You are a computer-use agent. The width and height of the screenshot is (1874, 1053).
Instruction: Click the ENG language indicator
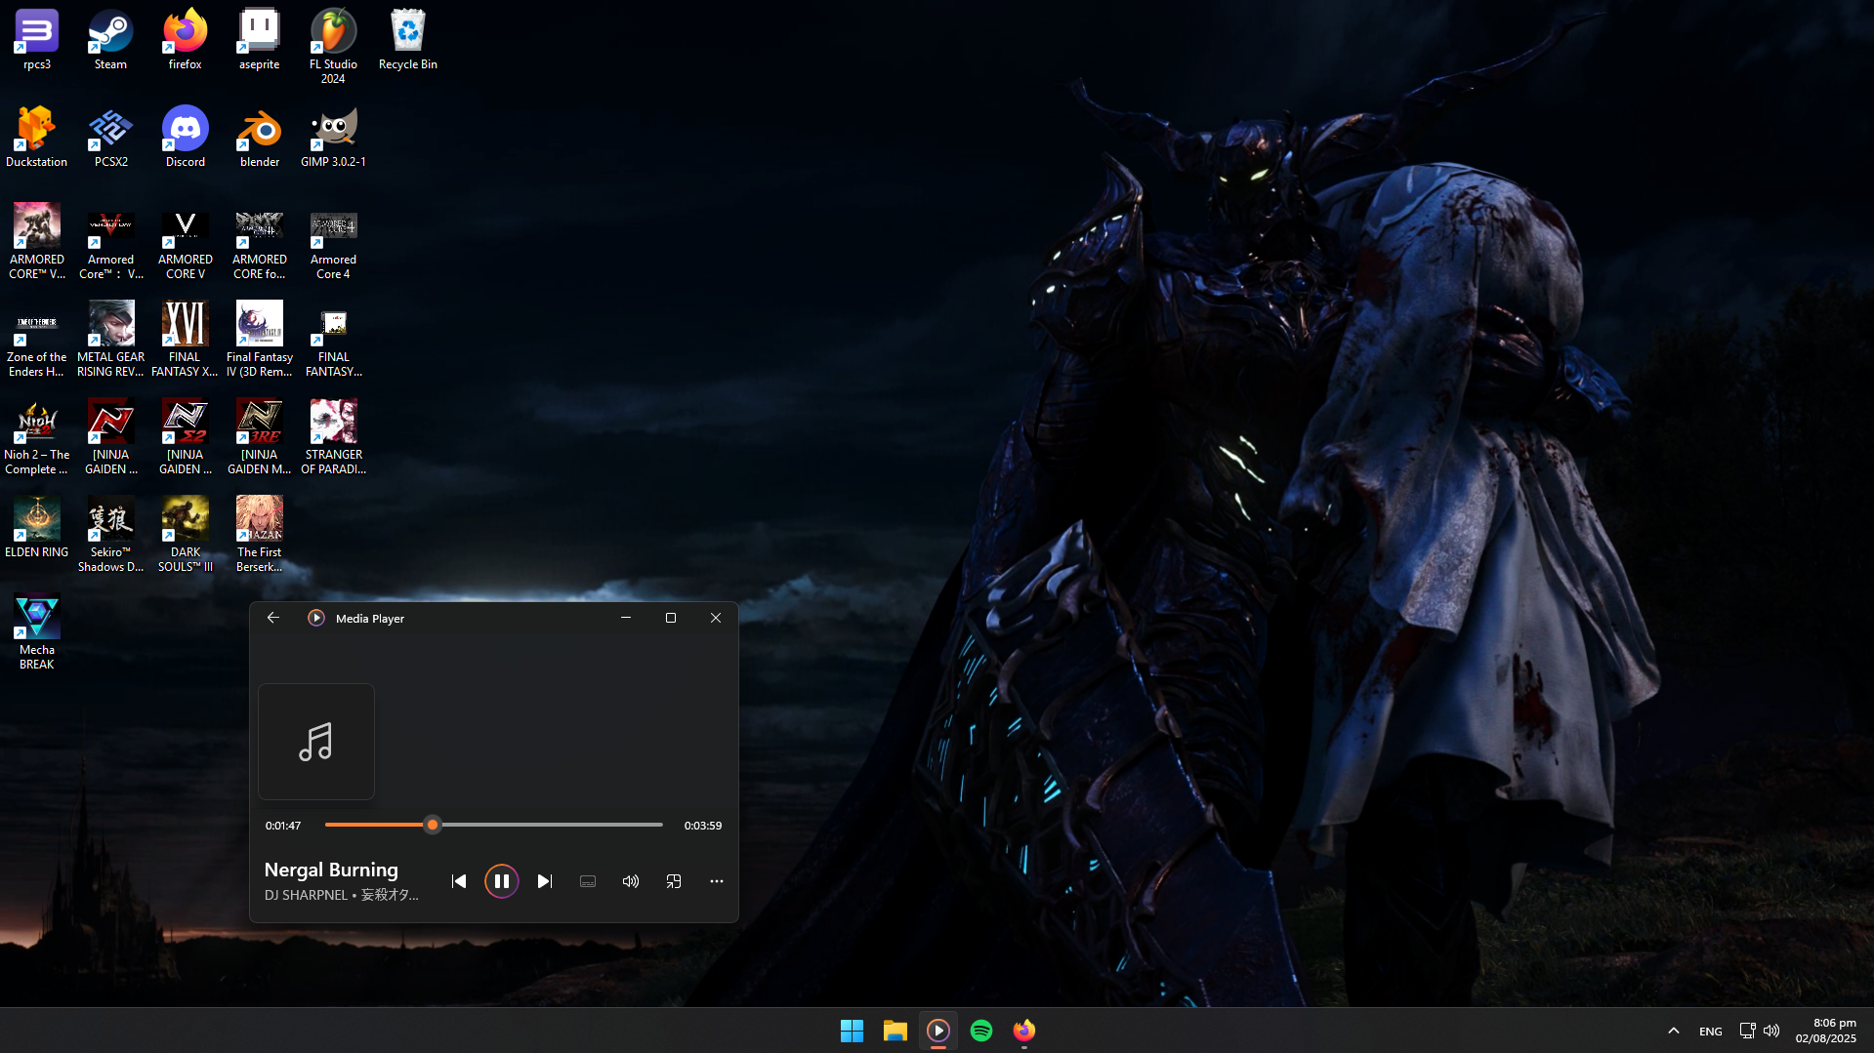1710,1032
